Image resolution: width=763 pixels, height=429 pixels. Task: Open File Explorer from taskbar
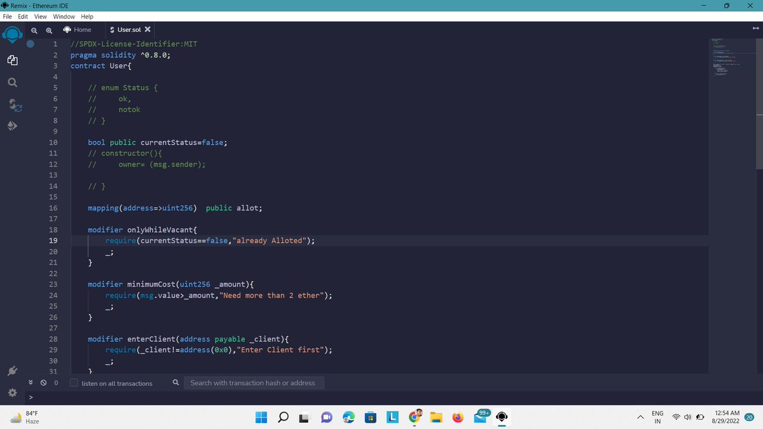436,418
